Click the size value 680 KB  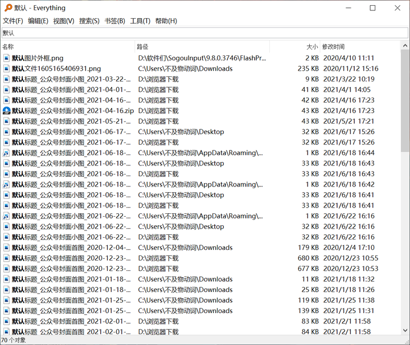(x=308, y=258)
